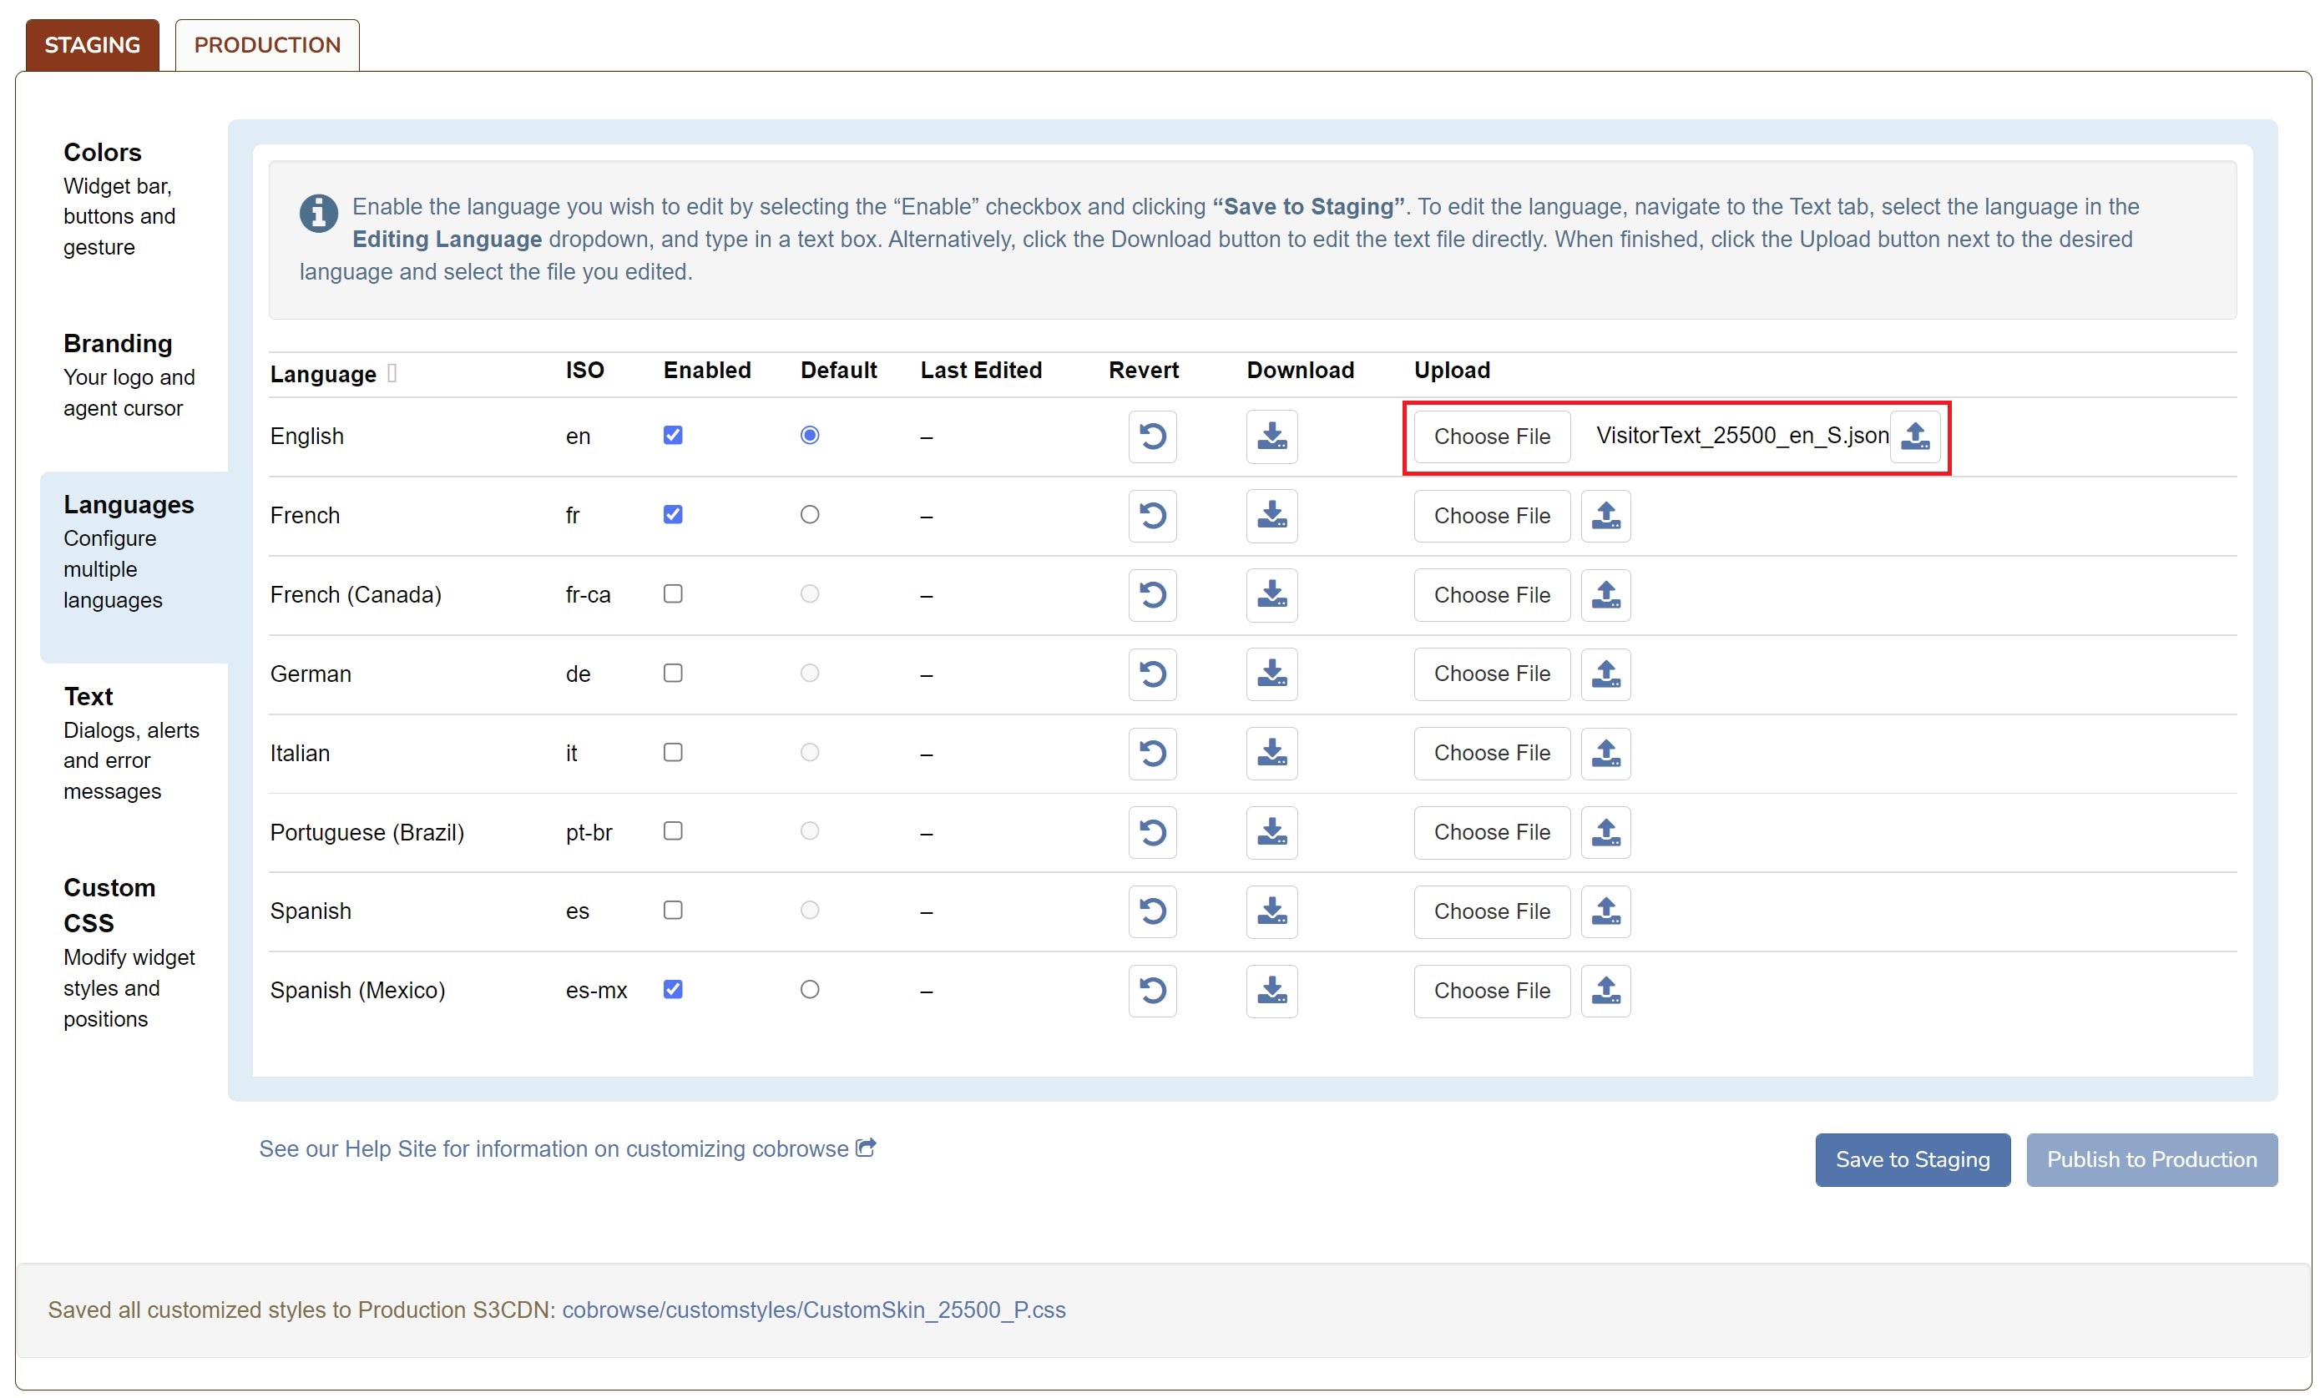Screen dimensions: 2320x1398
Task: Download the Spanish language file
Action: tap(1271, 911)
